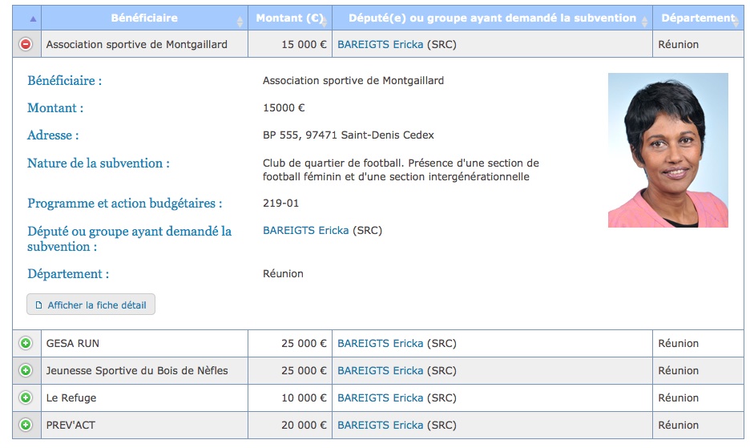
Task: Sort table by Département column
Action: pyautogui.click(x=699, y=18)
